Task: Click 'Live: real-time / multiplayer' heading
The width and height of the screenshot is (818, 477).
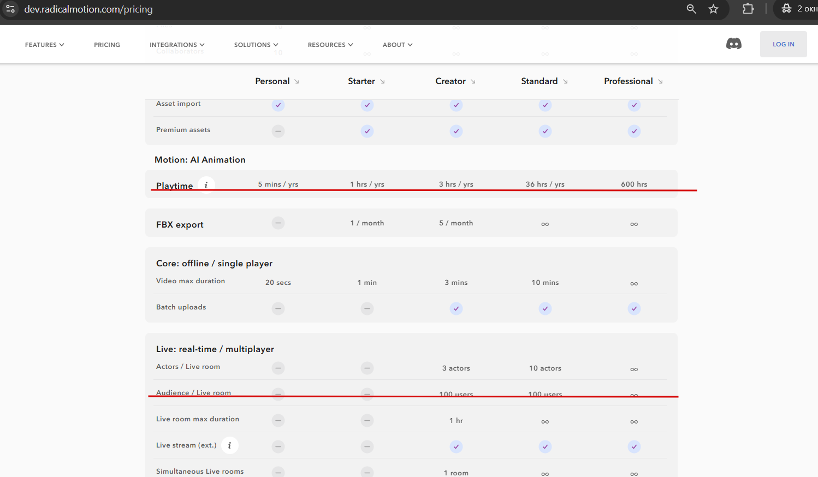Action: click(215, 349)
